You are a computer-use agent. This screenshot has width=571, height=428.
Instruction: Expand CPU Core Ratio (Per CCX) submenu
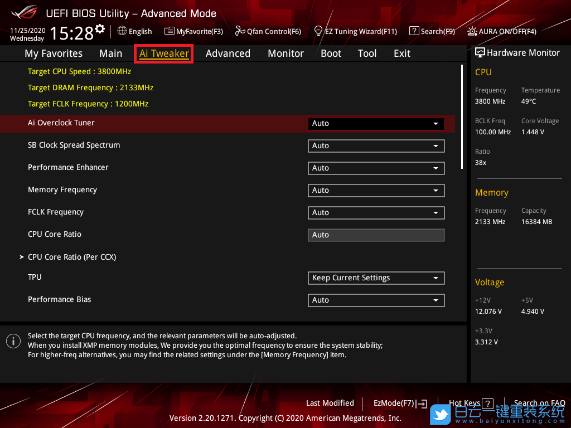pyautogui.click(x=72, y=257)
